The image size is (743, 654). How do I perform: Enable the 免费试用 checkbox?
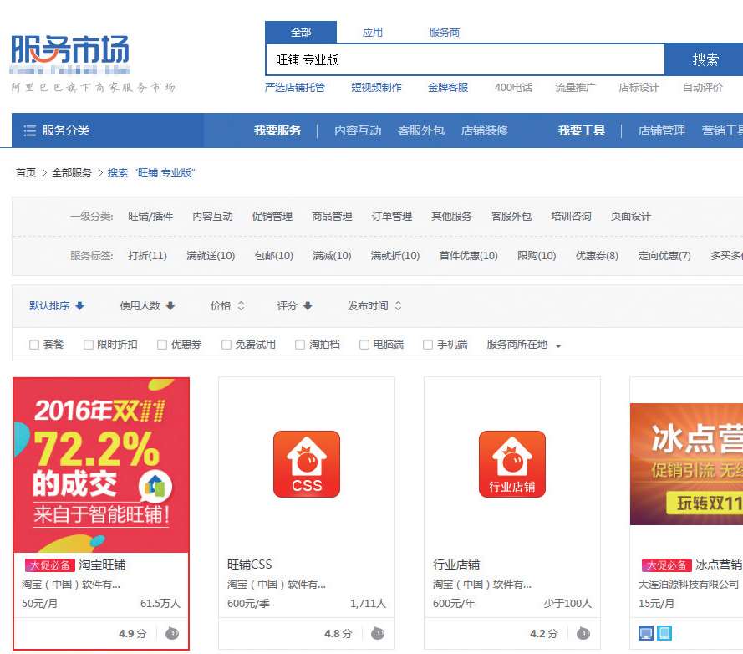coord(226,345)
